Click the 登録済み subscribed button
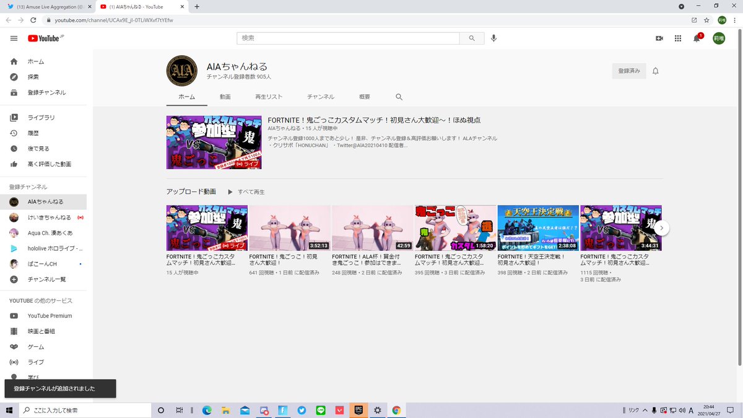Screen dimensions: 743x418 629,71
